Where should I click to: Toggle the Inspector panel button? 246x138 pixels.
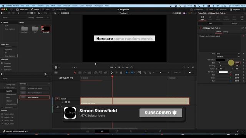click(x=235, y=10)
